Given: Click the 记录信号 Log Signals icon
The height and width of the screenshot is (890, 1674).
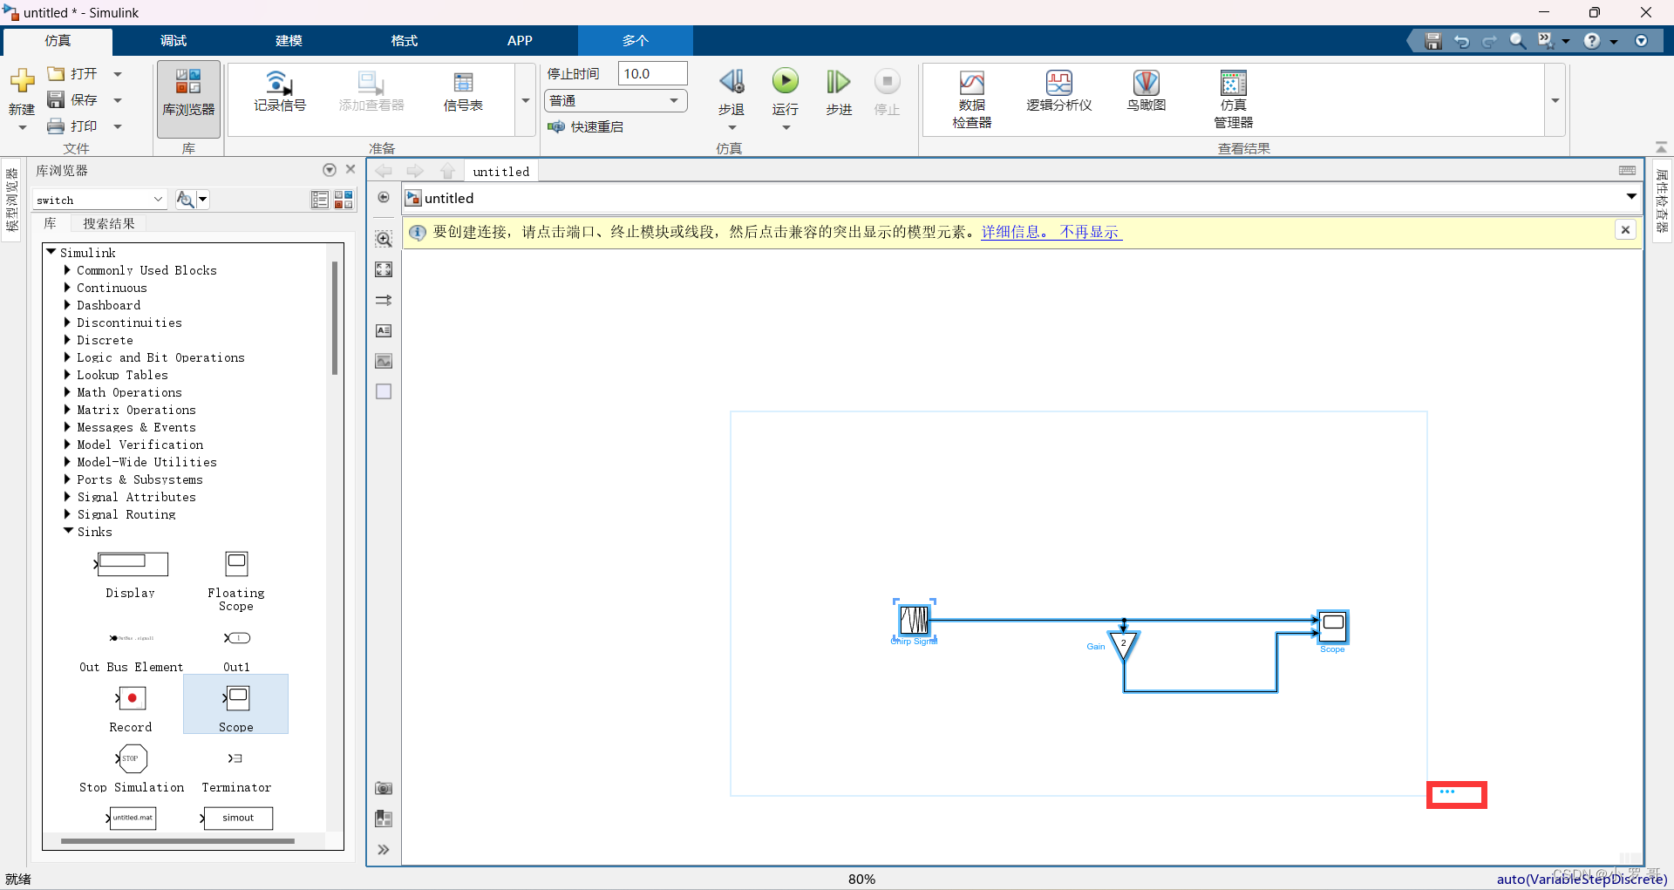Looking at the screenshot, I should pyautogui.click(x=279, y=91).
